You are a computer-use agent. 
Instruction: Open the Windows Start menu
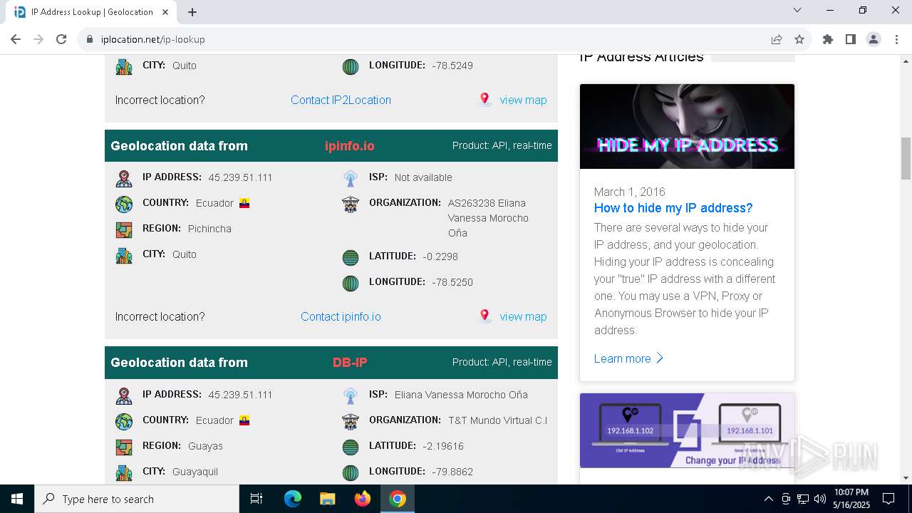click(x=17, y=499)
